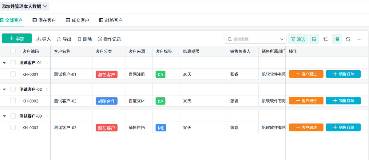Click the green 添加 button
The height and width of the screenshot is (160, 369).
pyautogui.click(x=17, y=38)
